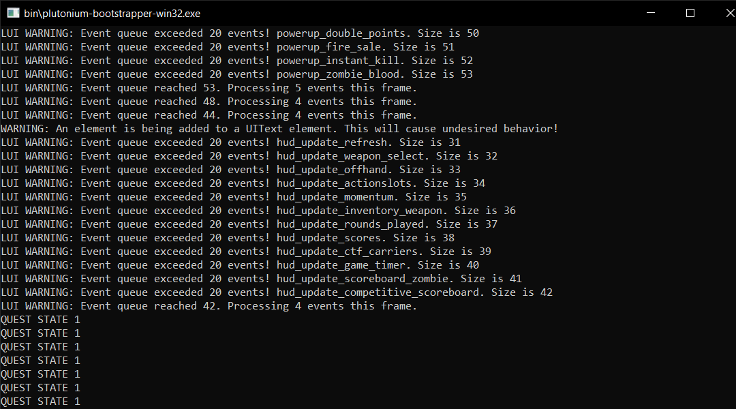
Task: Maximize the console window
Action: click(x=690, y=13)
